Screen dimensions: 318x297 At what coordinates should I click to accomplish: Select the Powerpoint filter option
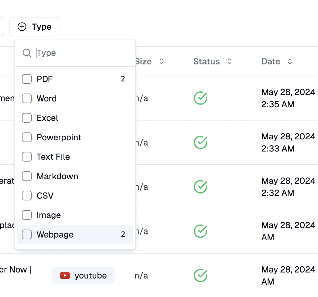click(x=59, y=138)
